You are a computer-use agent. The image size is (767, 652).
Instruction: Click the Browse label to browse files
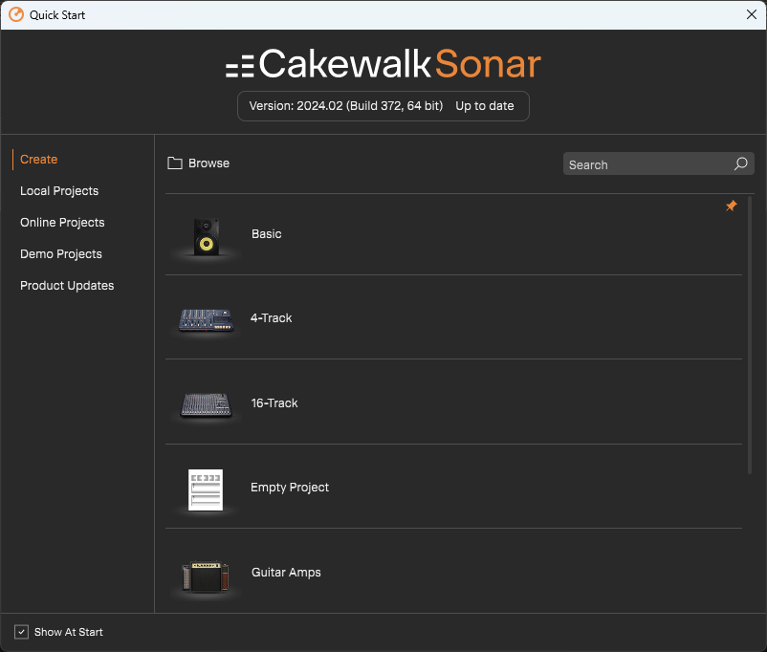pyautogui.click(x=208, y=163)
